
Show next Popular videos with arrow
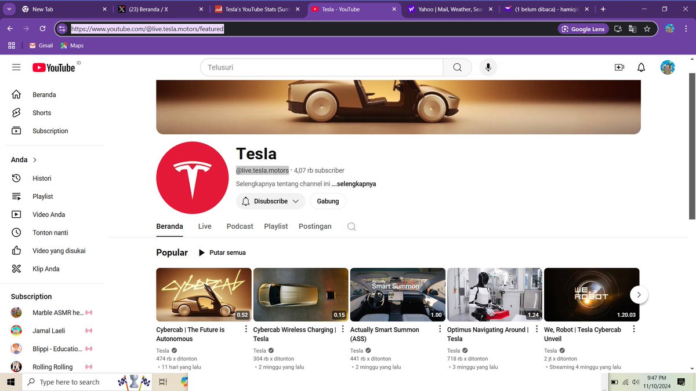[x=639, y=295]
